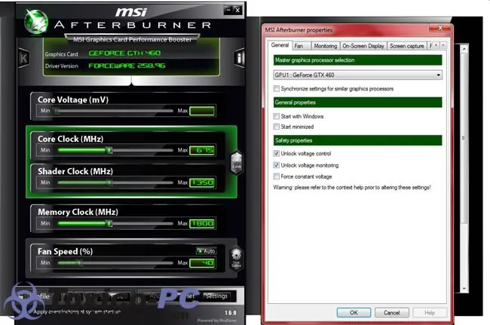Close the Afterburner main window

click(x=237, y=10)
